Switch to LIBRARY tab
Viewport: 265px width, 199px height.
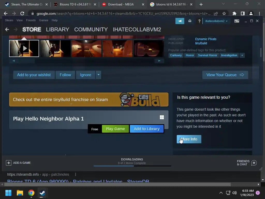pyautogui.click(x=58, y=30)
